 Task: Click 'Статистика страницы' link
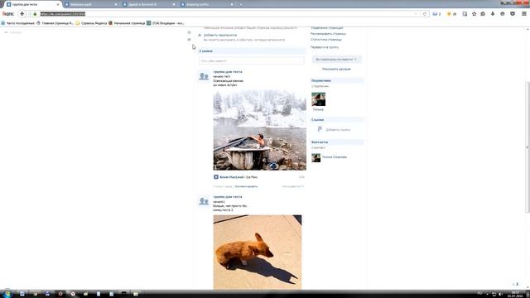click(325, 40)
